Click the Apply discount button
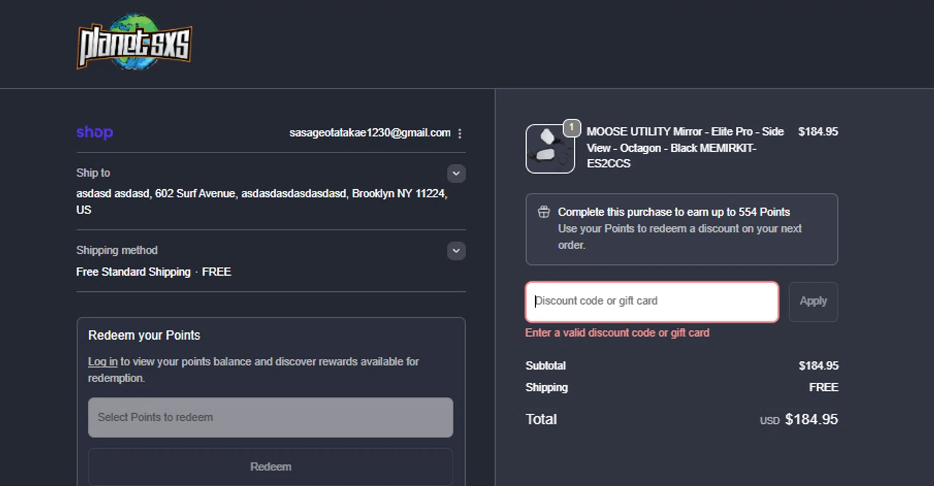 (x=813, y=301)
